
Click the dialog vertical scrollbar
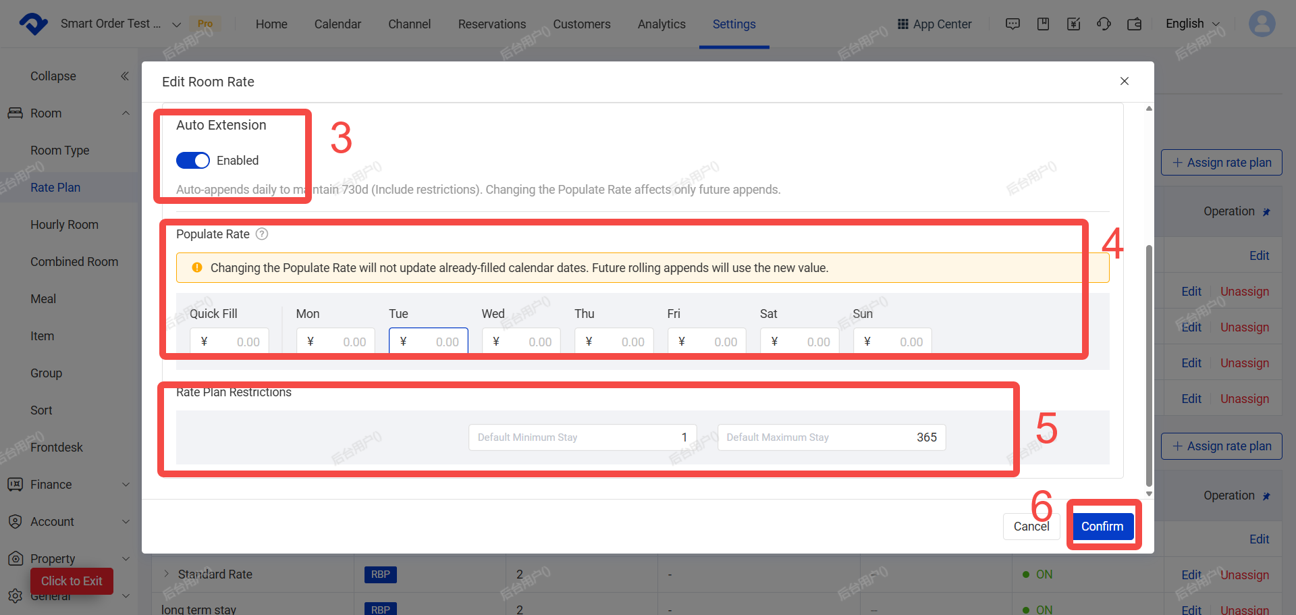point(1149,365)
